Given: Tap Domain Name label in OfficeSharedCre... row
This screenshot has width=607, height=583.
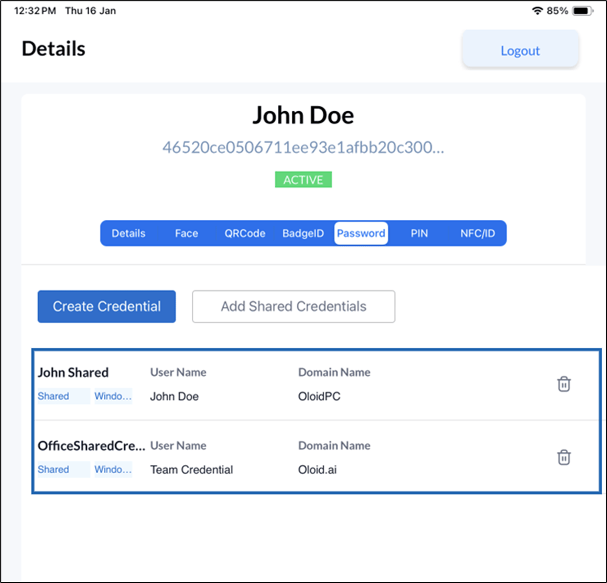Looking at the screenshot, I should [x=334, y=446].
